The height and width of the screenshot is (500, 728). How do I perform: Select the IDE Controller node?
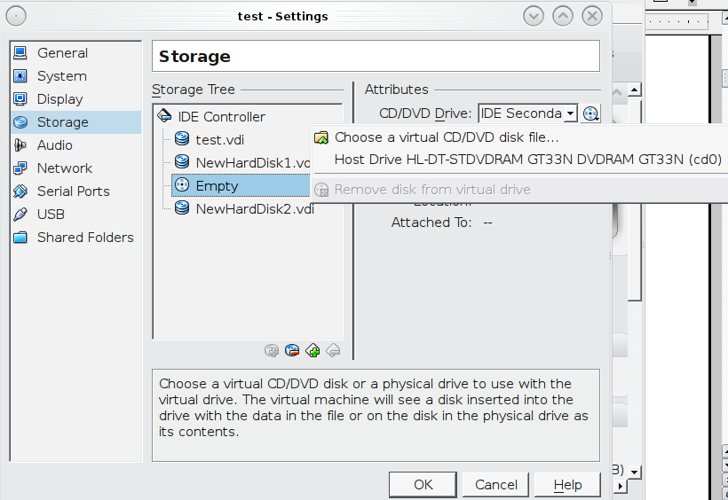pyautogui.click(x=221, y=117)
